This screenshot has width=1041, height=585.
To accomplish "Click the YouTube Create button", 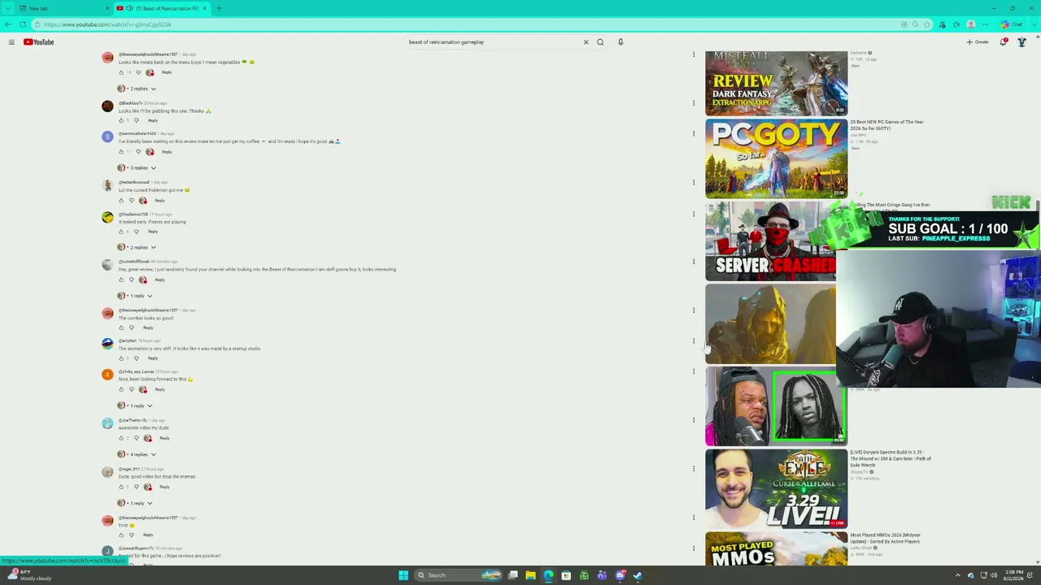I will click(x=978, y=42).
